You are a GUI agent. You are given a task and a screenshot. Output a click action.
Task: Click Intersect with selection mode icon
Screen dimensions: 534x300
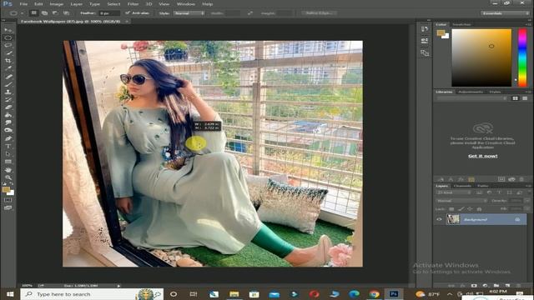click(x=66, y=13)
